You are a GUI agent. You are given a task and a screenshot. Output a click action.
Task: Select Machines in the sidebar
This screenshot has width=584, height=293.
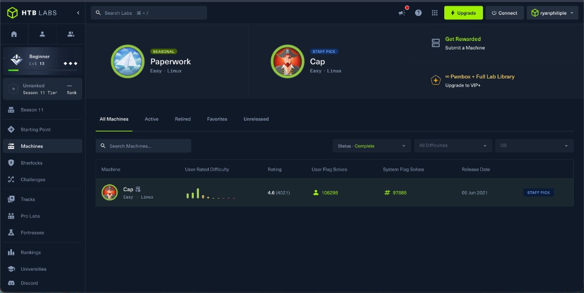pos(42,146)
